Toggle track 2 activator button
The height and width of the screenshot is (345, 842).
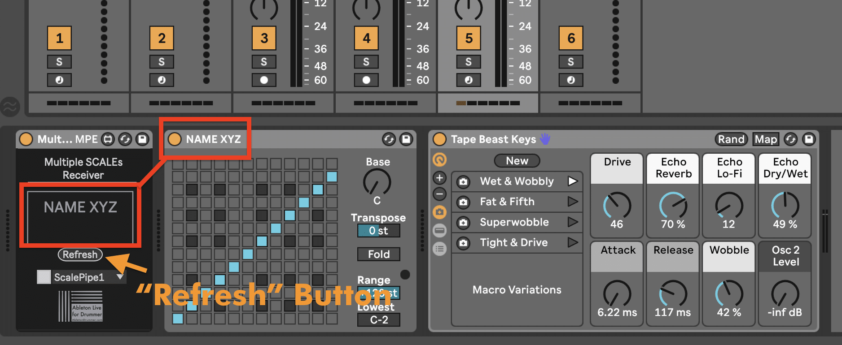click(x=162, y=38)
